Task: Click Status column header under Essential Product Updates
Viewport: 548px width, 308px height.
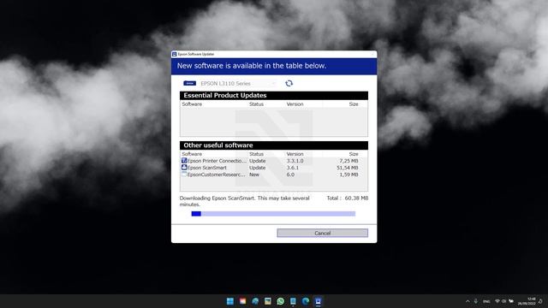Action: click(256, 104)
